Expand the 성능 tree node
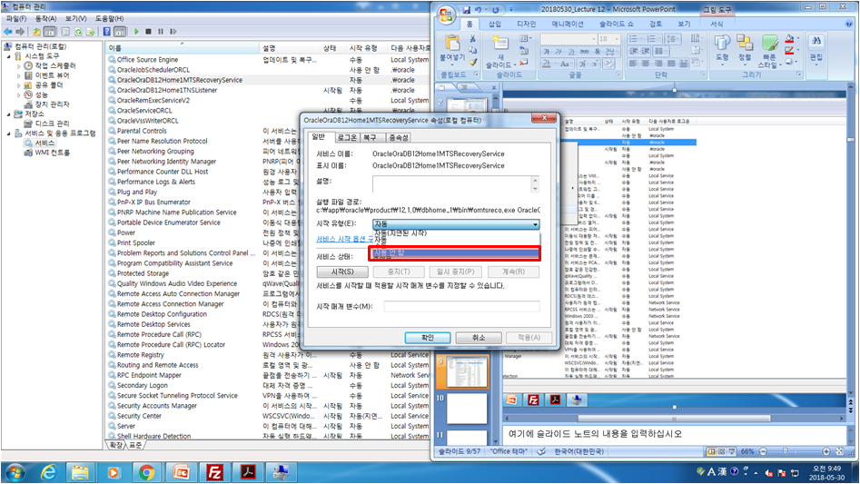The width and height of the screenshot is (860, 484). (19, 95)
